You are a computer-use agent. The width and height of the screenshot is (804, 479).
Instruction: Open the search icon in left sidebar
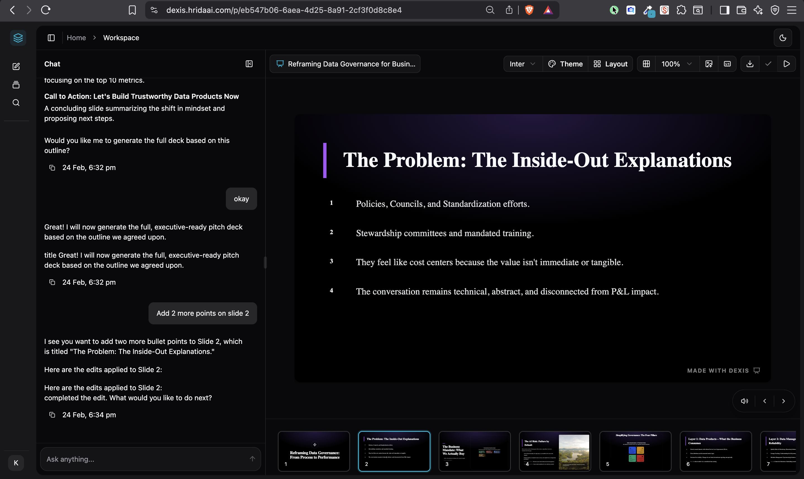[16, 103]
